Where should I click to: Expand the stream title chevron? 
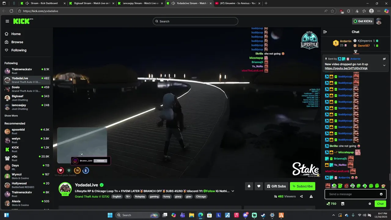233,191
